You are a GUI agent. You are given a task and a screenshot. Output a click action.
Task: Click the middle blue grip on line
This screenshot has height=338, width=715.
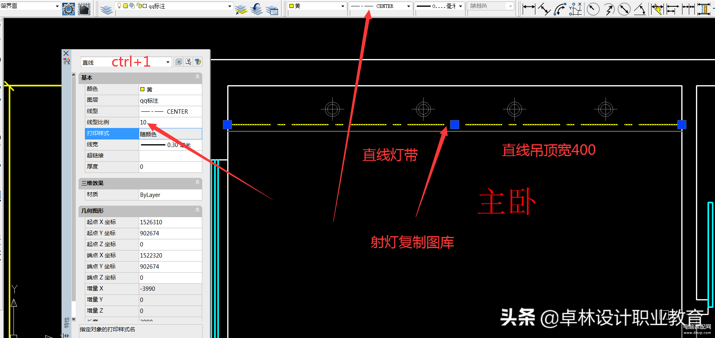click(454, 125)
